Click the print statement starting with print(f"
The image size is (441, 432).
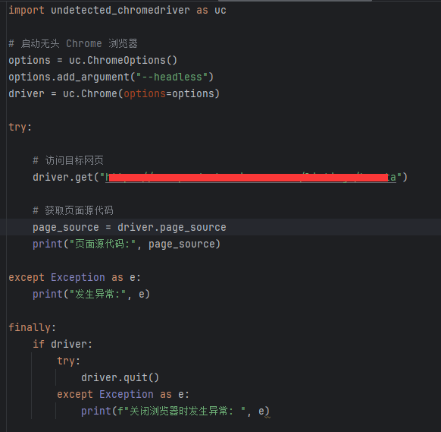175,411
